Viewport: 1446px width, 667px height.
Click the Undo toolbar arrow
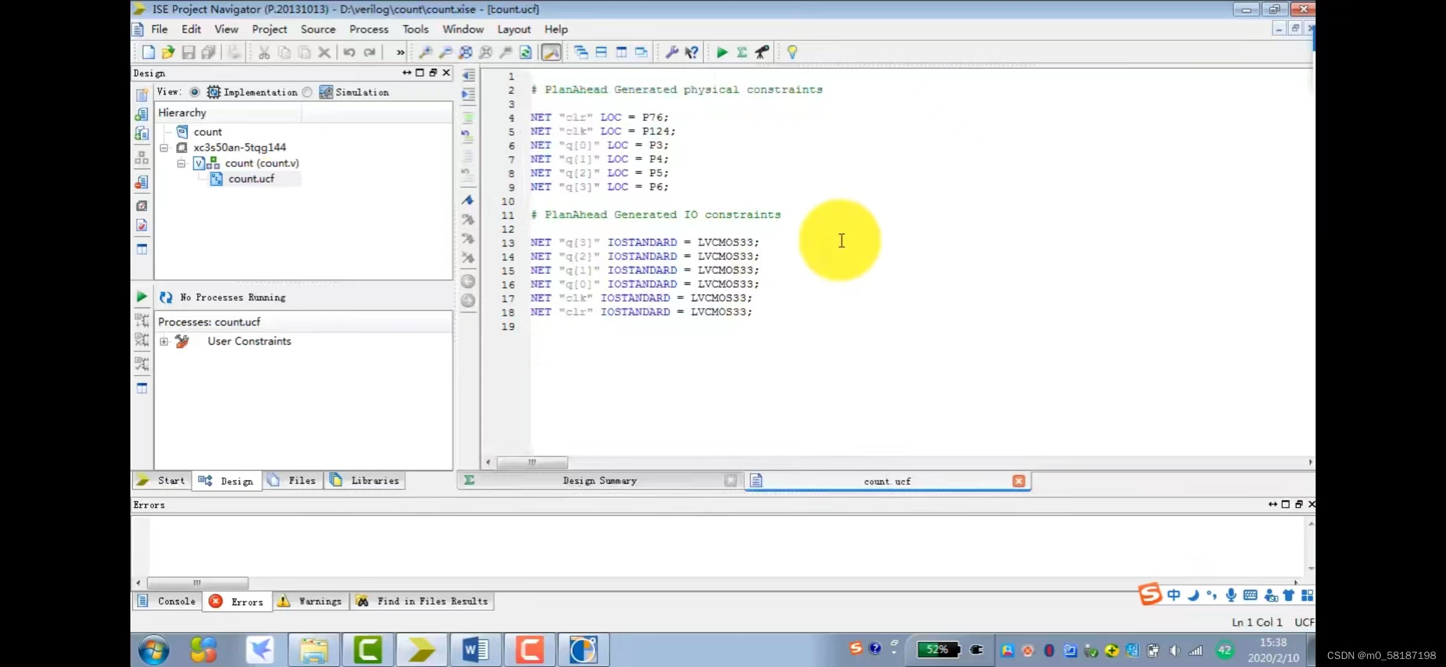point(349,52)
